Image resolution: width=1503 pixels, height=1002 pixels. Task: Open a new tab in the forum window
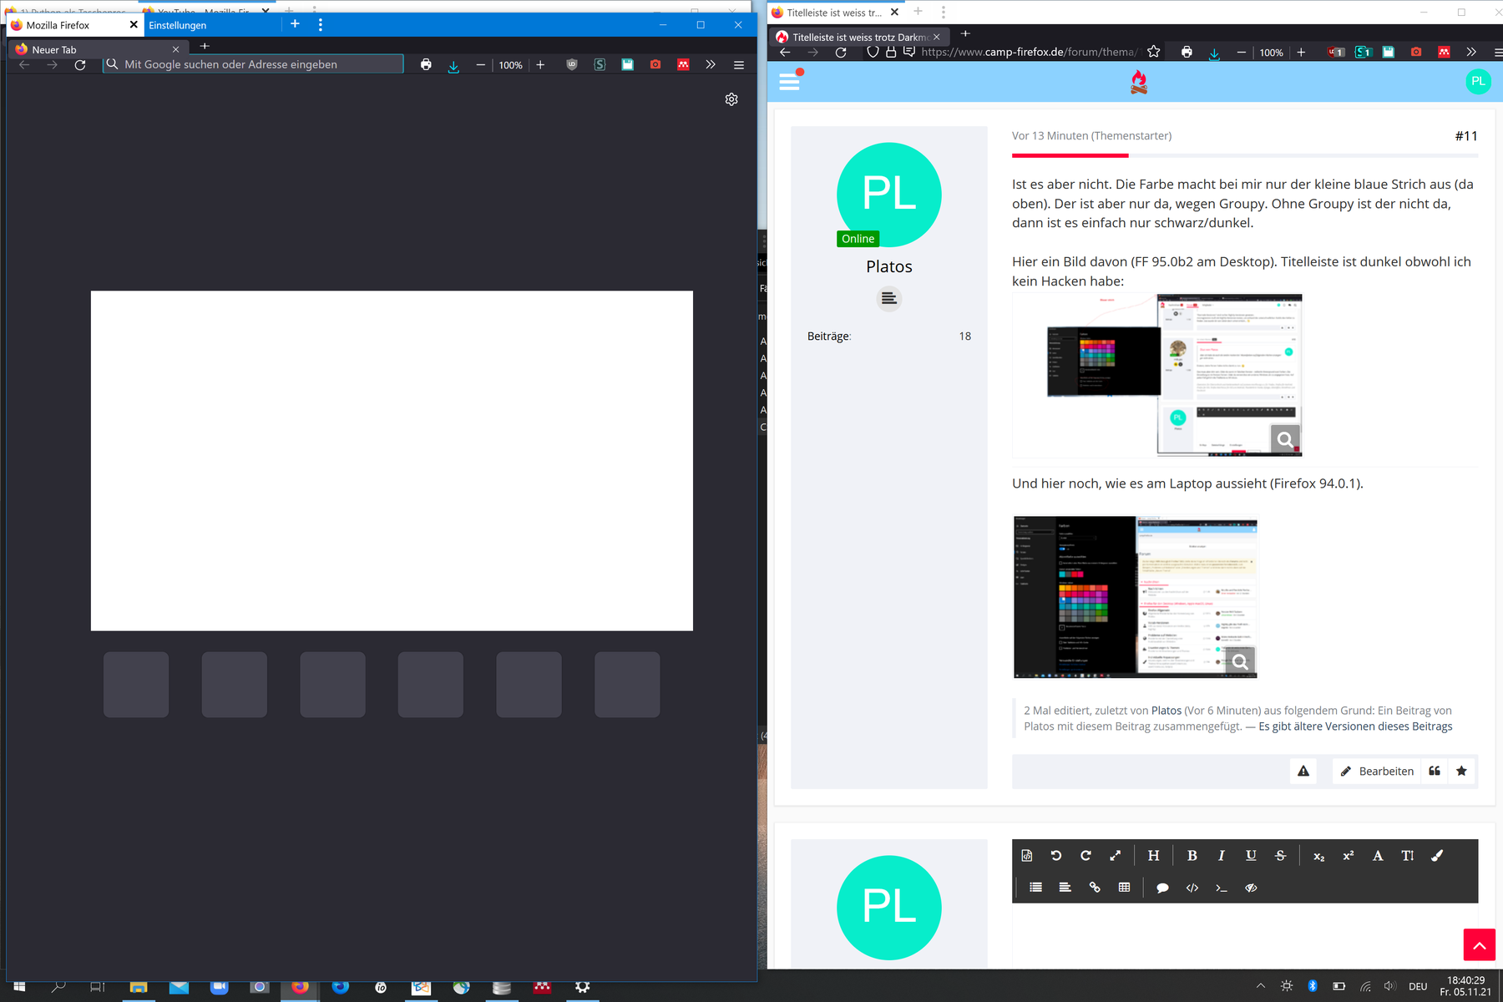[x=965, y=34]
